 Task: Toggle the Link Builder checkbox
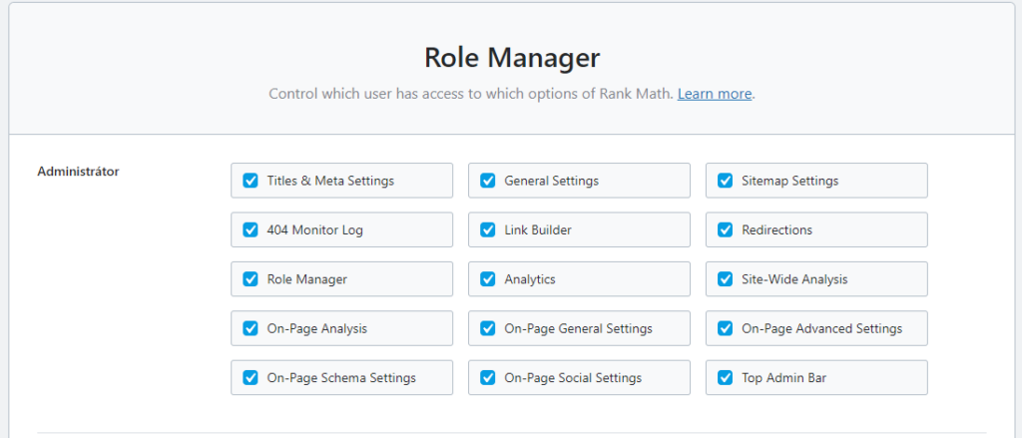[488, 229]
